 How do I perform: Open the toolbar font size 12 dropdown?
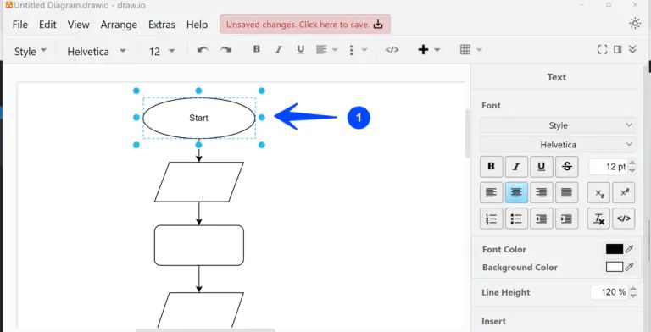(x=162, y=51)
